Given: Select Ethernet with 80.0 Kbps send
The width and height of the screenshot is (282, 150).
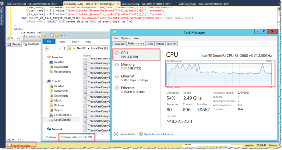Looking at the screenshot, I should (x=136, y=78).
